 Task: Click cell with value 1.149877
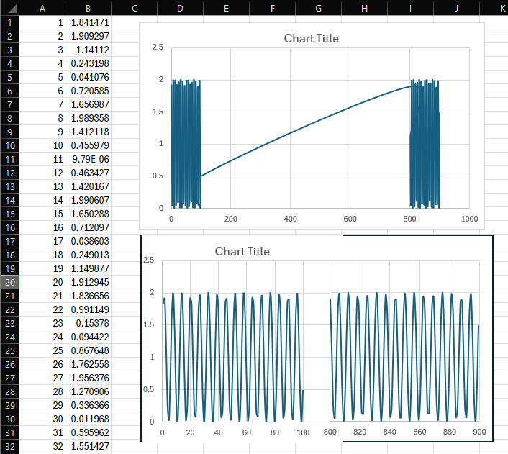(88, 268)
